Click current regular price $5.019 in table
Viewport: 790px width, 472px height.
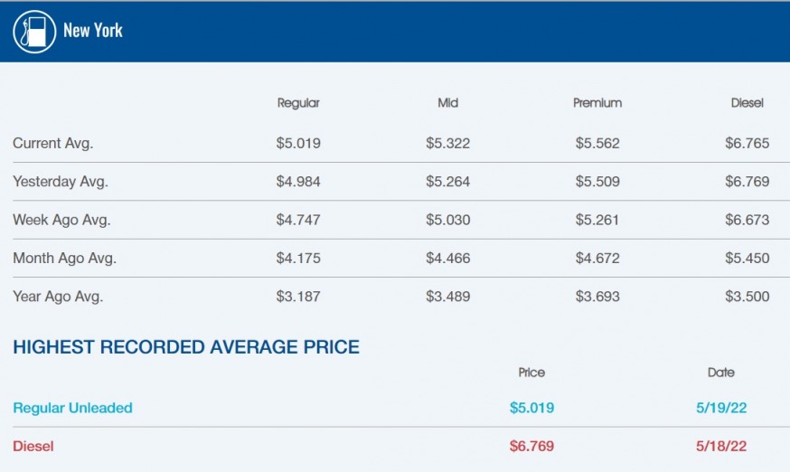pyautogui.click(x=298, y=143)
